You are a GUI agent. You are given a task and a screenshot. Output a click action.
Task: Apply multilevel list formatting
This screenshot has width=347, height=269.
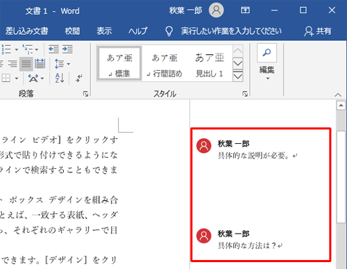point(28,49)
